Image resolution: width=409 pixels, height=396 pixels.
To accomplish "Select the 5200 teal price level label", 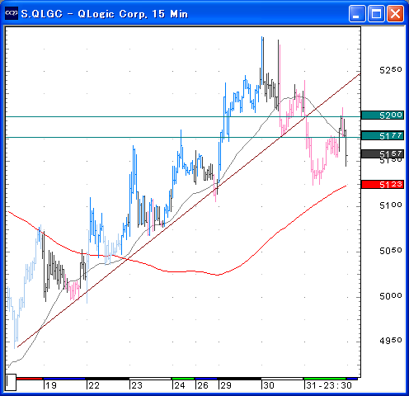I will (x=383, y=115).
